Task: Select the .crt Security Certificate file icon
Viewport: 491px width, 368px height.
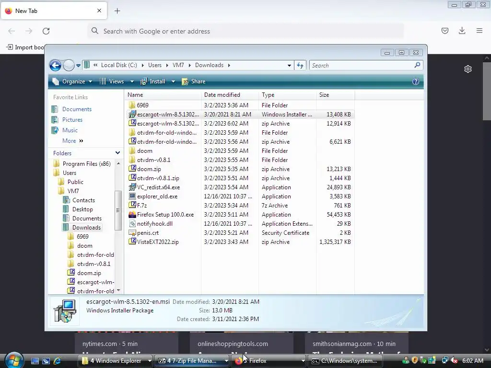Action: pyautogui.click(x=132, y=232)
